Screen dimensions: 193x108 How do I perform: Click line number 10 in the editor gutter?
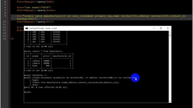5,22
